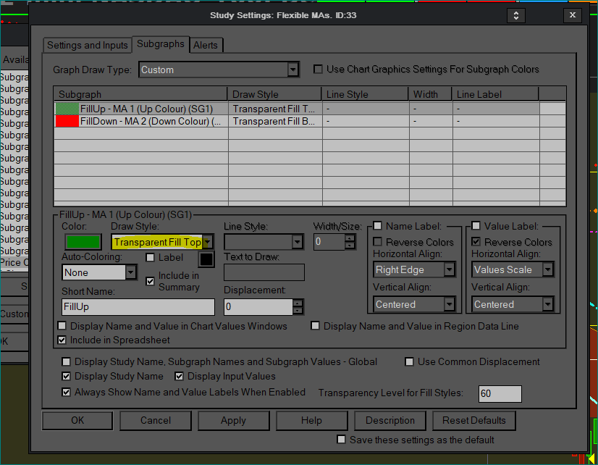598x465 pixels.
Task: Click the green subgraph Color swatch
Action: point(83,242)
